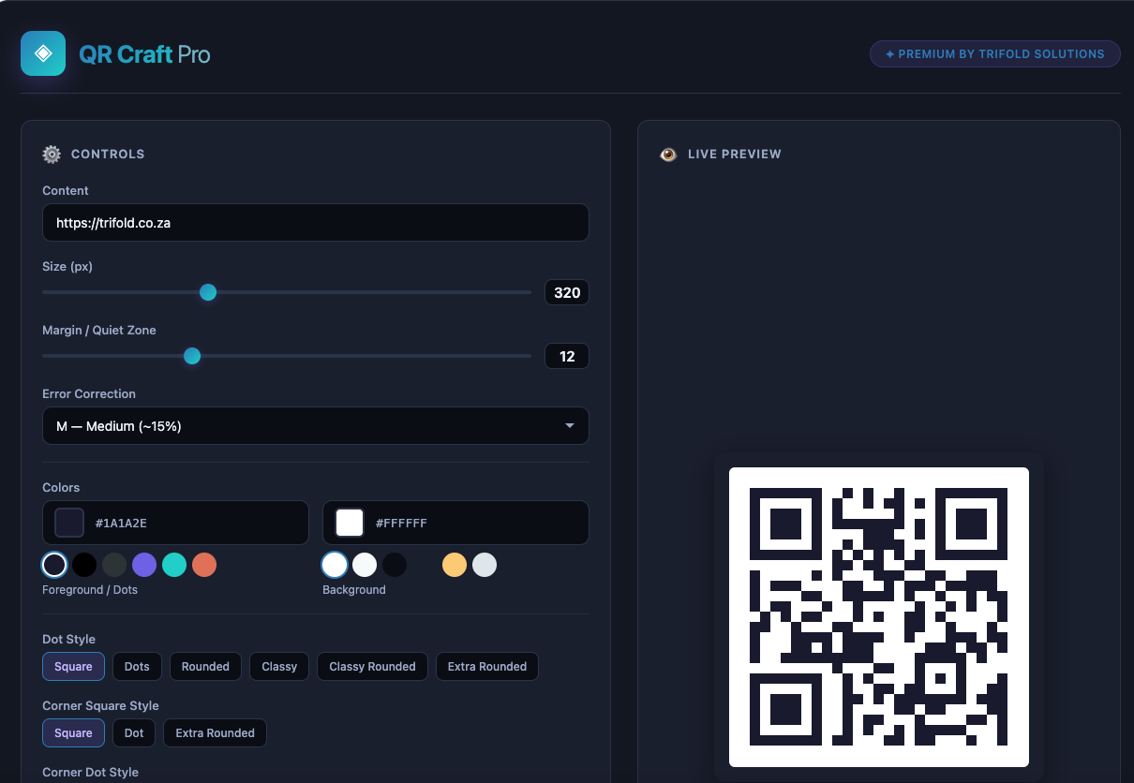The height and width of the screenshot is (783, 1134).
Task: Choose the black foreground swatch
Action: 84,565
